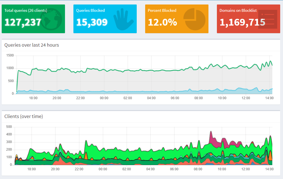This screenshot has height=179, width=283.
Task: Click the 'Total queries (26 clients)' label
Action: click(26, 10)
